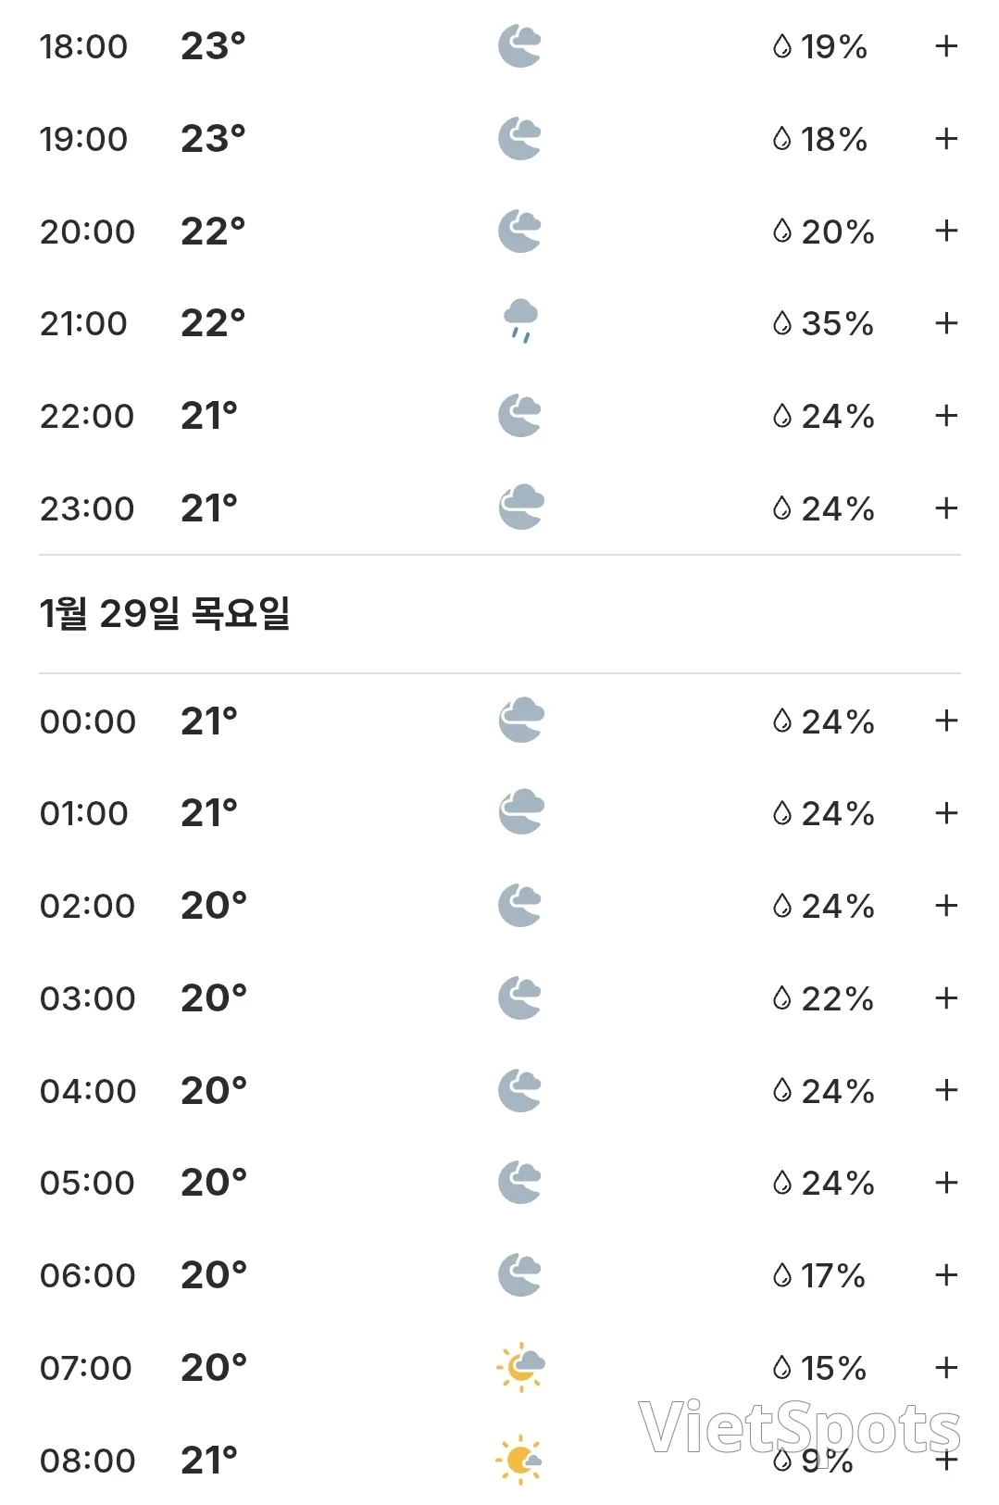Select the 19:00 time label
The height and width of the screenshot is (1505, 999).
pos(83,139)
